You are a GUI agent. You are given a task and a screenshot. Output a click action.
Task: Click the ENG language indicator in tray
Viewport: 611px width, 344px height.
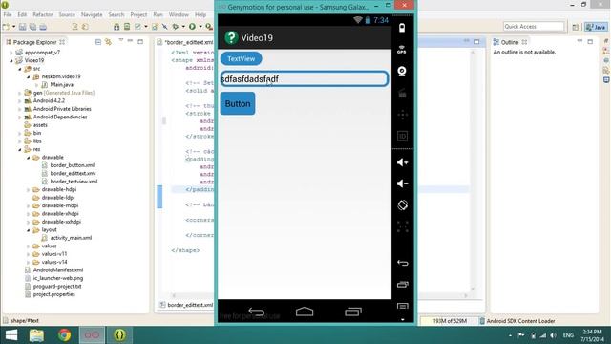tap(568, 335)
